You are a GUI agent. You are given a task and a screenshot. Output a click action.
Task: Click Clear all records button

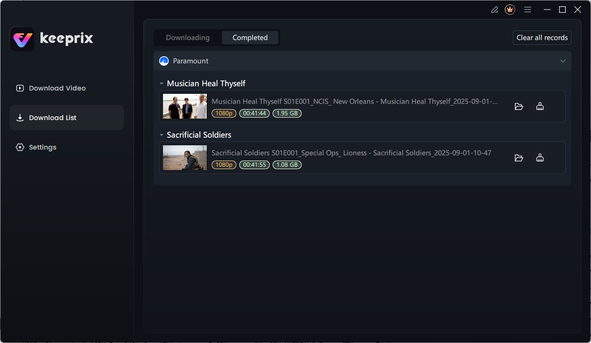click(542, 38)
